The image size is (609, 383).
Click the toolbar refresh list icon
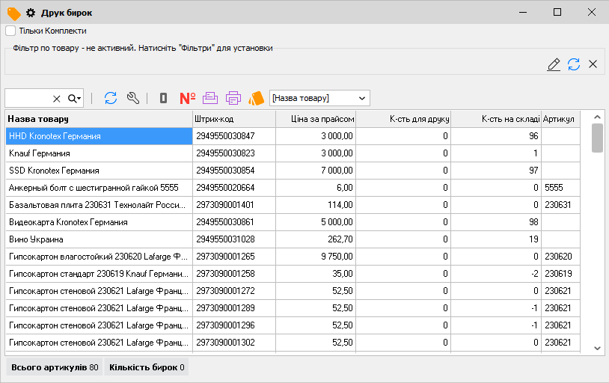click(111, 98)
